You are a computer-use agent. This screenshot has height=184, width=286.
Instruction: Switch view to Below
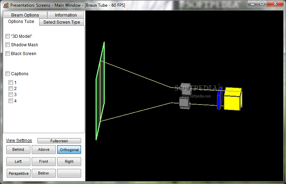point(44,173)
